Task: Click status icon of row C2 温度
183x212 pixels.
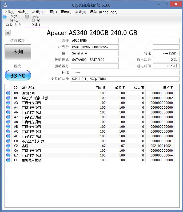Action: click(x=8, y=146)
